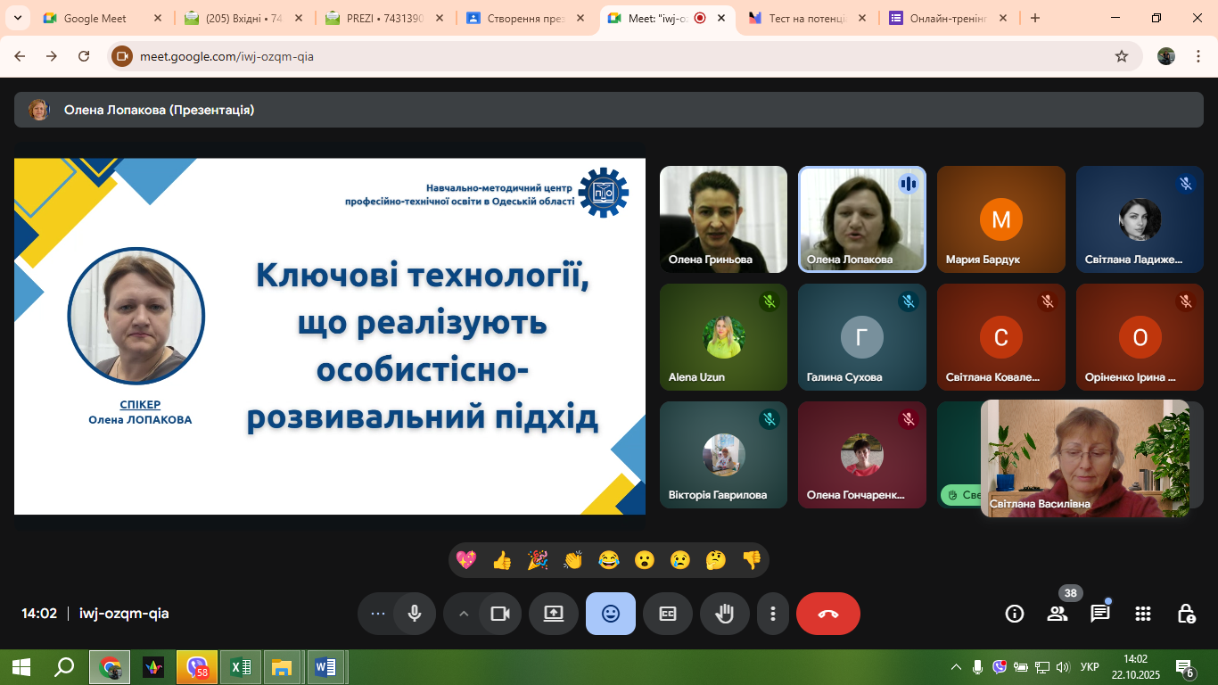Switch to the Google Meet tab
Screen dimensions: 1218x685
pyautogui.click(x=95, y=18)
